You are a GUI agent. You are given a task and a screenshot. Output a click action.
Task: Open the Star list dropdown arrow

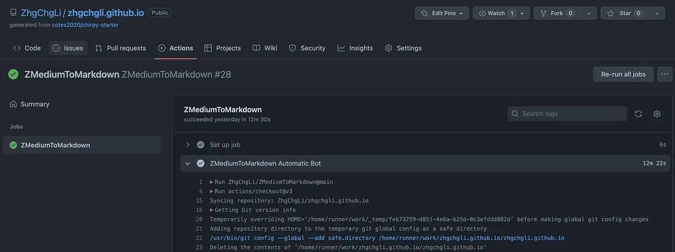pos(656,13)
